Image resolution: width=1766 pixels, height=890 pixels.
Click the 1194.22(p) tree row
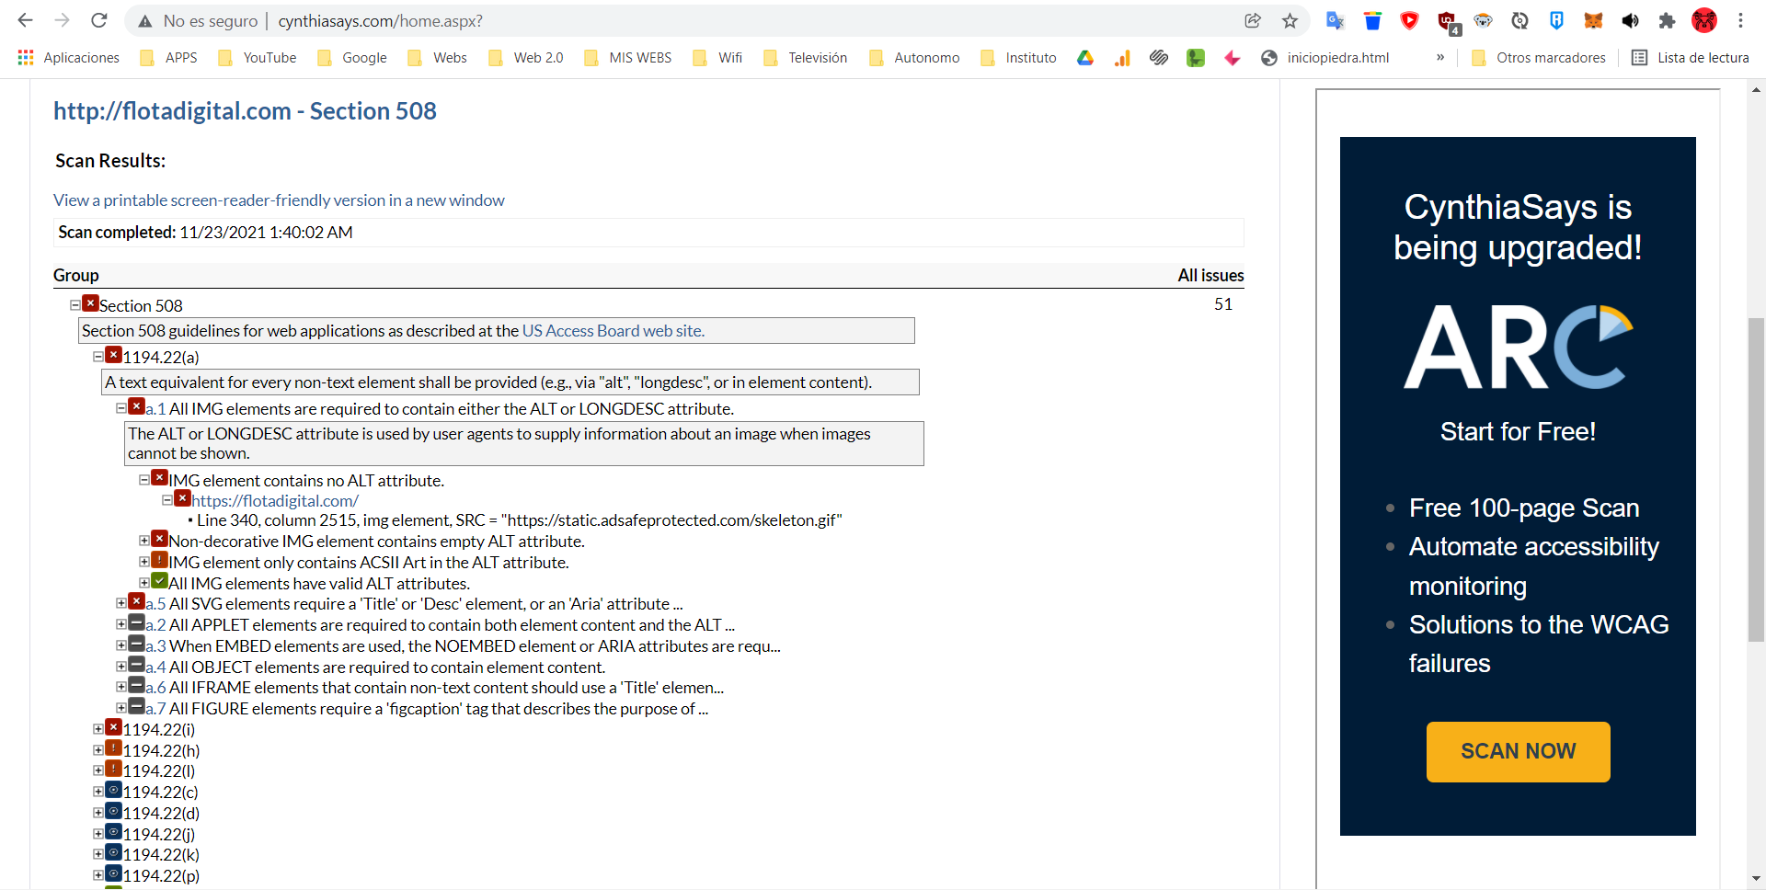(x=161, y=876)
